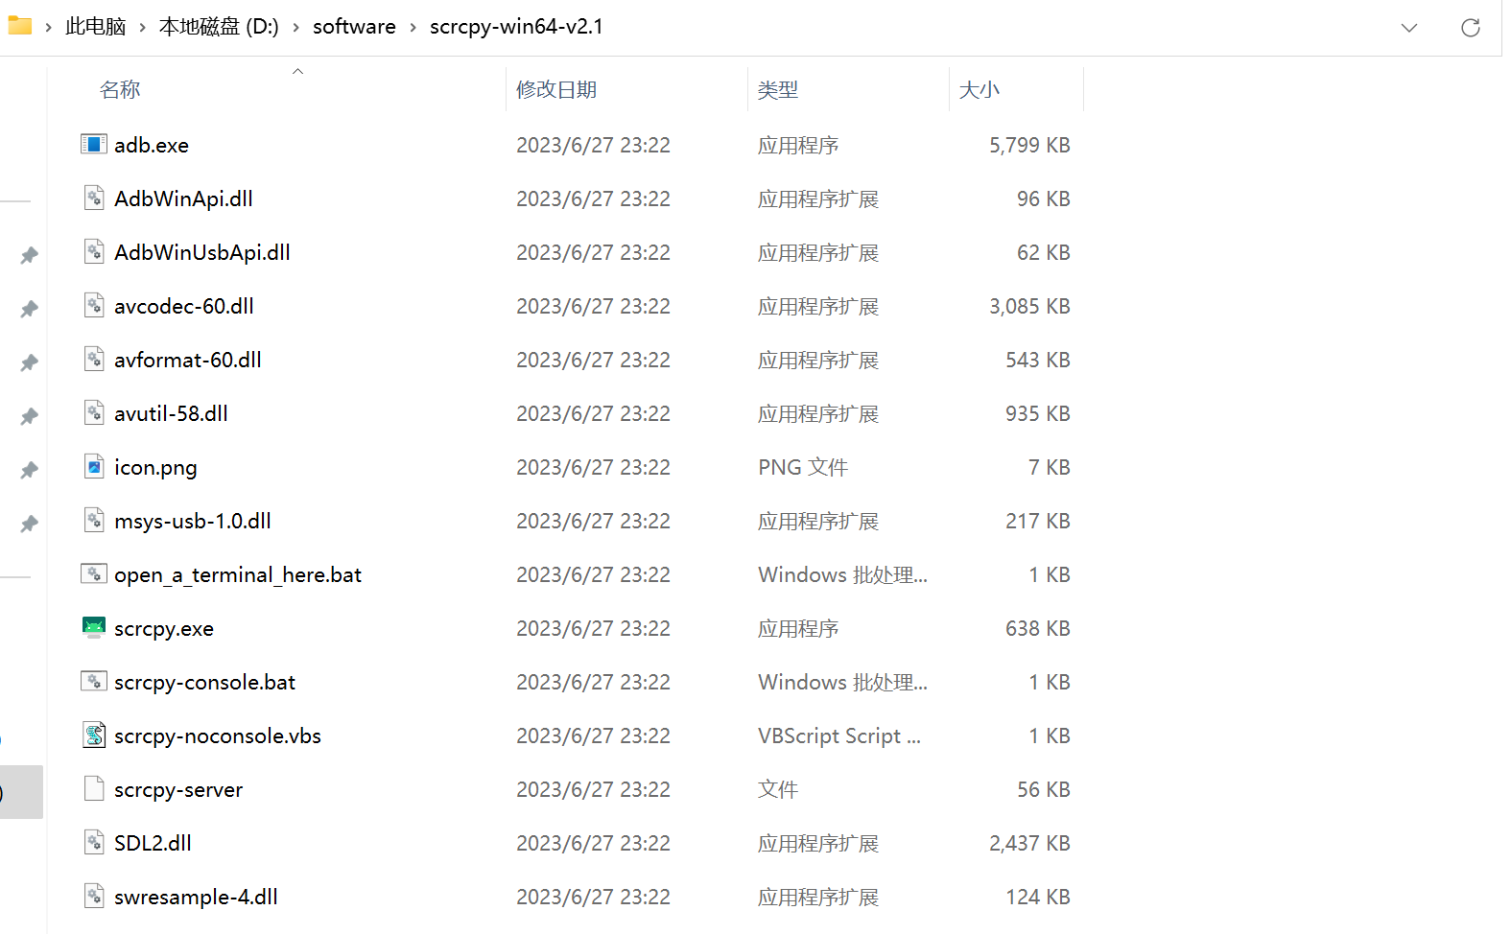Select the scrcpy-server file name
Viewport: 1511px width, 934px height.
pyautogui.click(x=178, y=789)
